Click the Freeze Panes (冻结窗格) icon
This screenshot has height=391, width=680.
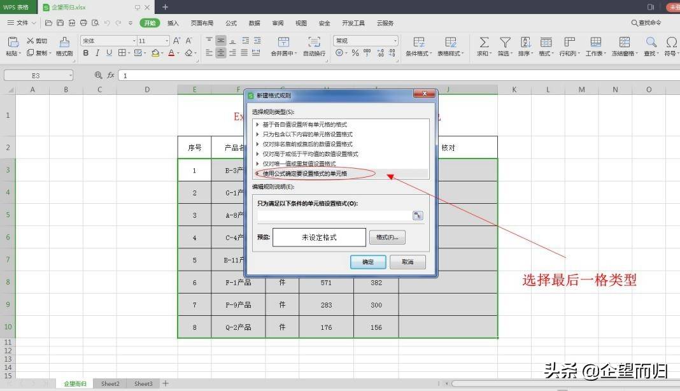(x=625, y=42)
